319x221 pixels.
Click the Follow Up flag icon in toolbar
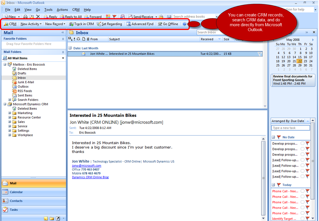coord(115,17)
